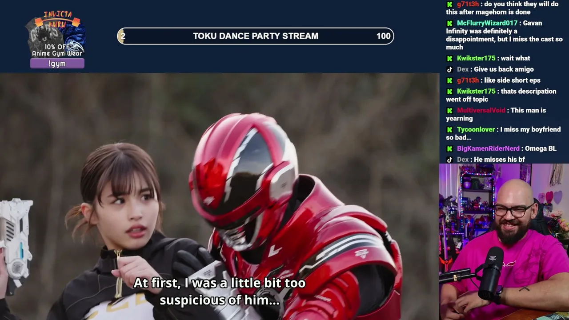Open the username MultiversalVoid in chat

(481, 111)
